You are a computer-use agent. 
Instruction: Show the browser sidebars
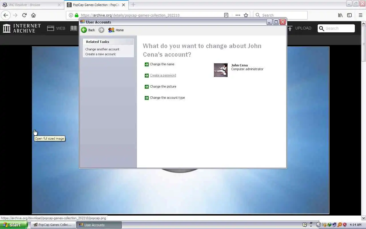(x=349, y=15)
